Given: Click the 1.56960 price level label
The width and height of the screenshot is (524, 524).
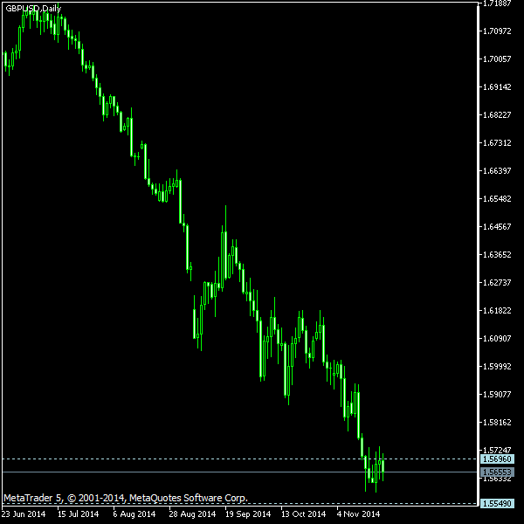Looking at the screenshot, I should point(497,458).
